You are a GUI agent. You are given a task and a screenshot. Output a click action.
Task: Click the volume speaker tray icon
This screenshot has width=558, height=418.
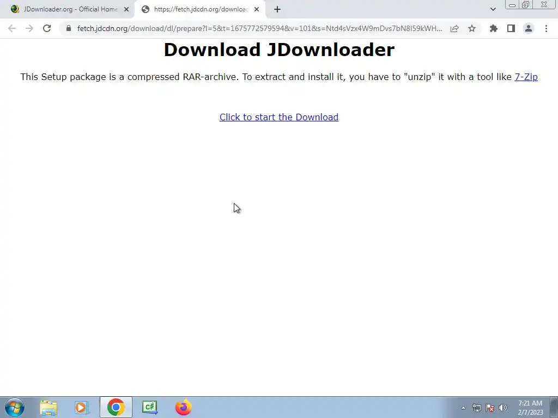[502, 408]
